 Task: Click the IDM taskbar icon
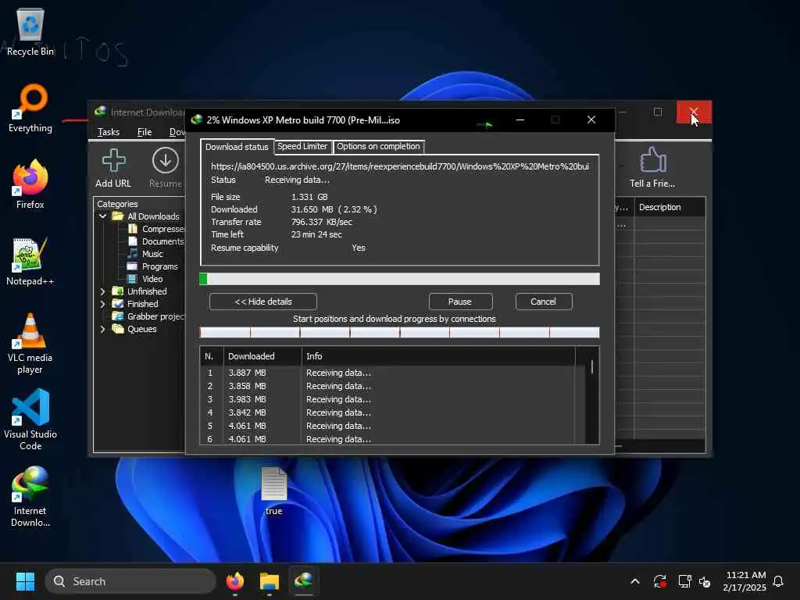coord(304,581)
